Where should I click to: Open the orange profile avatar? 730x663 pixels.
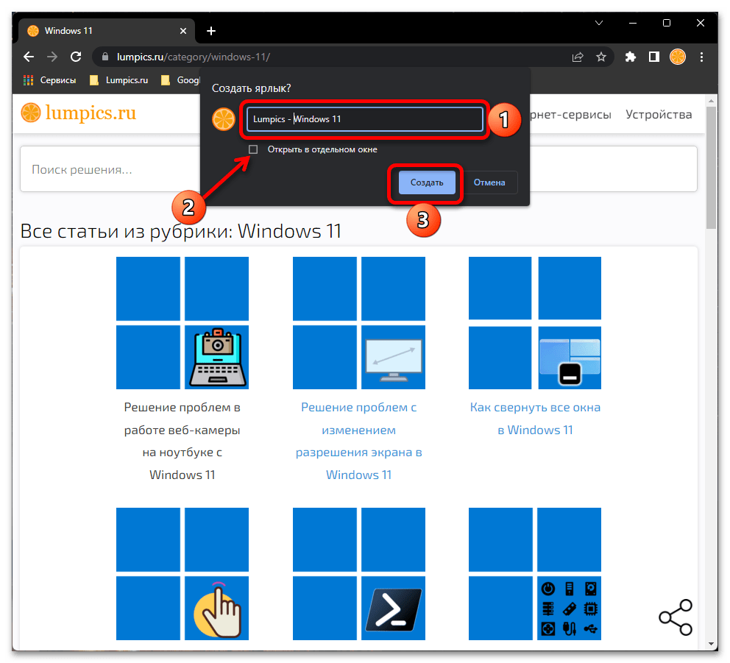tap(678, 57)
